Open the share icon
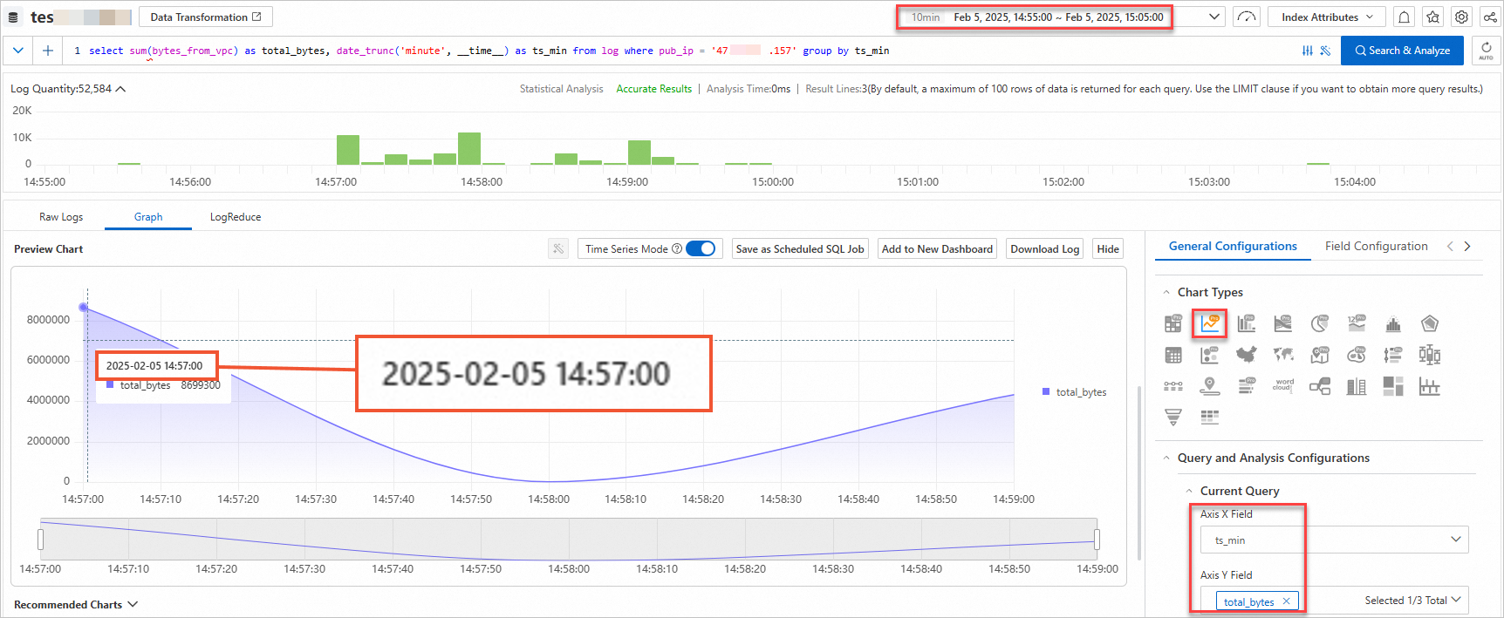Image resolution: width=1504 pixels, height=618 pixels. click(x=1491, y=17)
